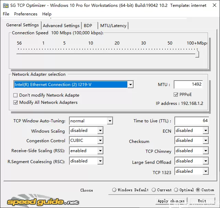This screenshot has height=208, width=220.
Task: Open the Large Send Offload dropdown
Action: pos(192,161)
